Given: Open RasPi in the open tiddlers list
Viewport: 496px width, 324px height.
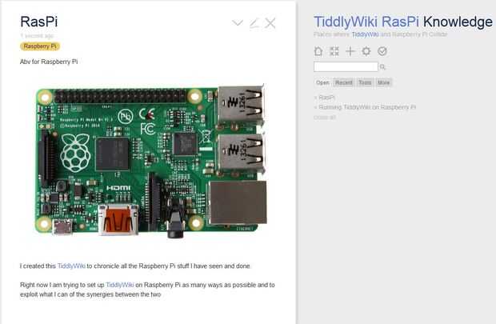Looking at the screenshot, I should pos(326,98).
